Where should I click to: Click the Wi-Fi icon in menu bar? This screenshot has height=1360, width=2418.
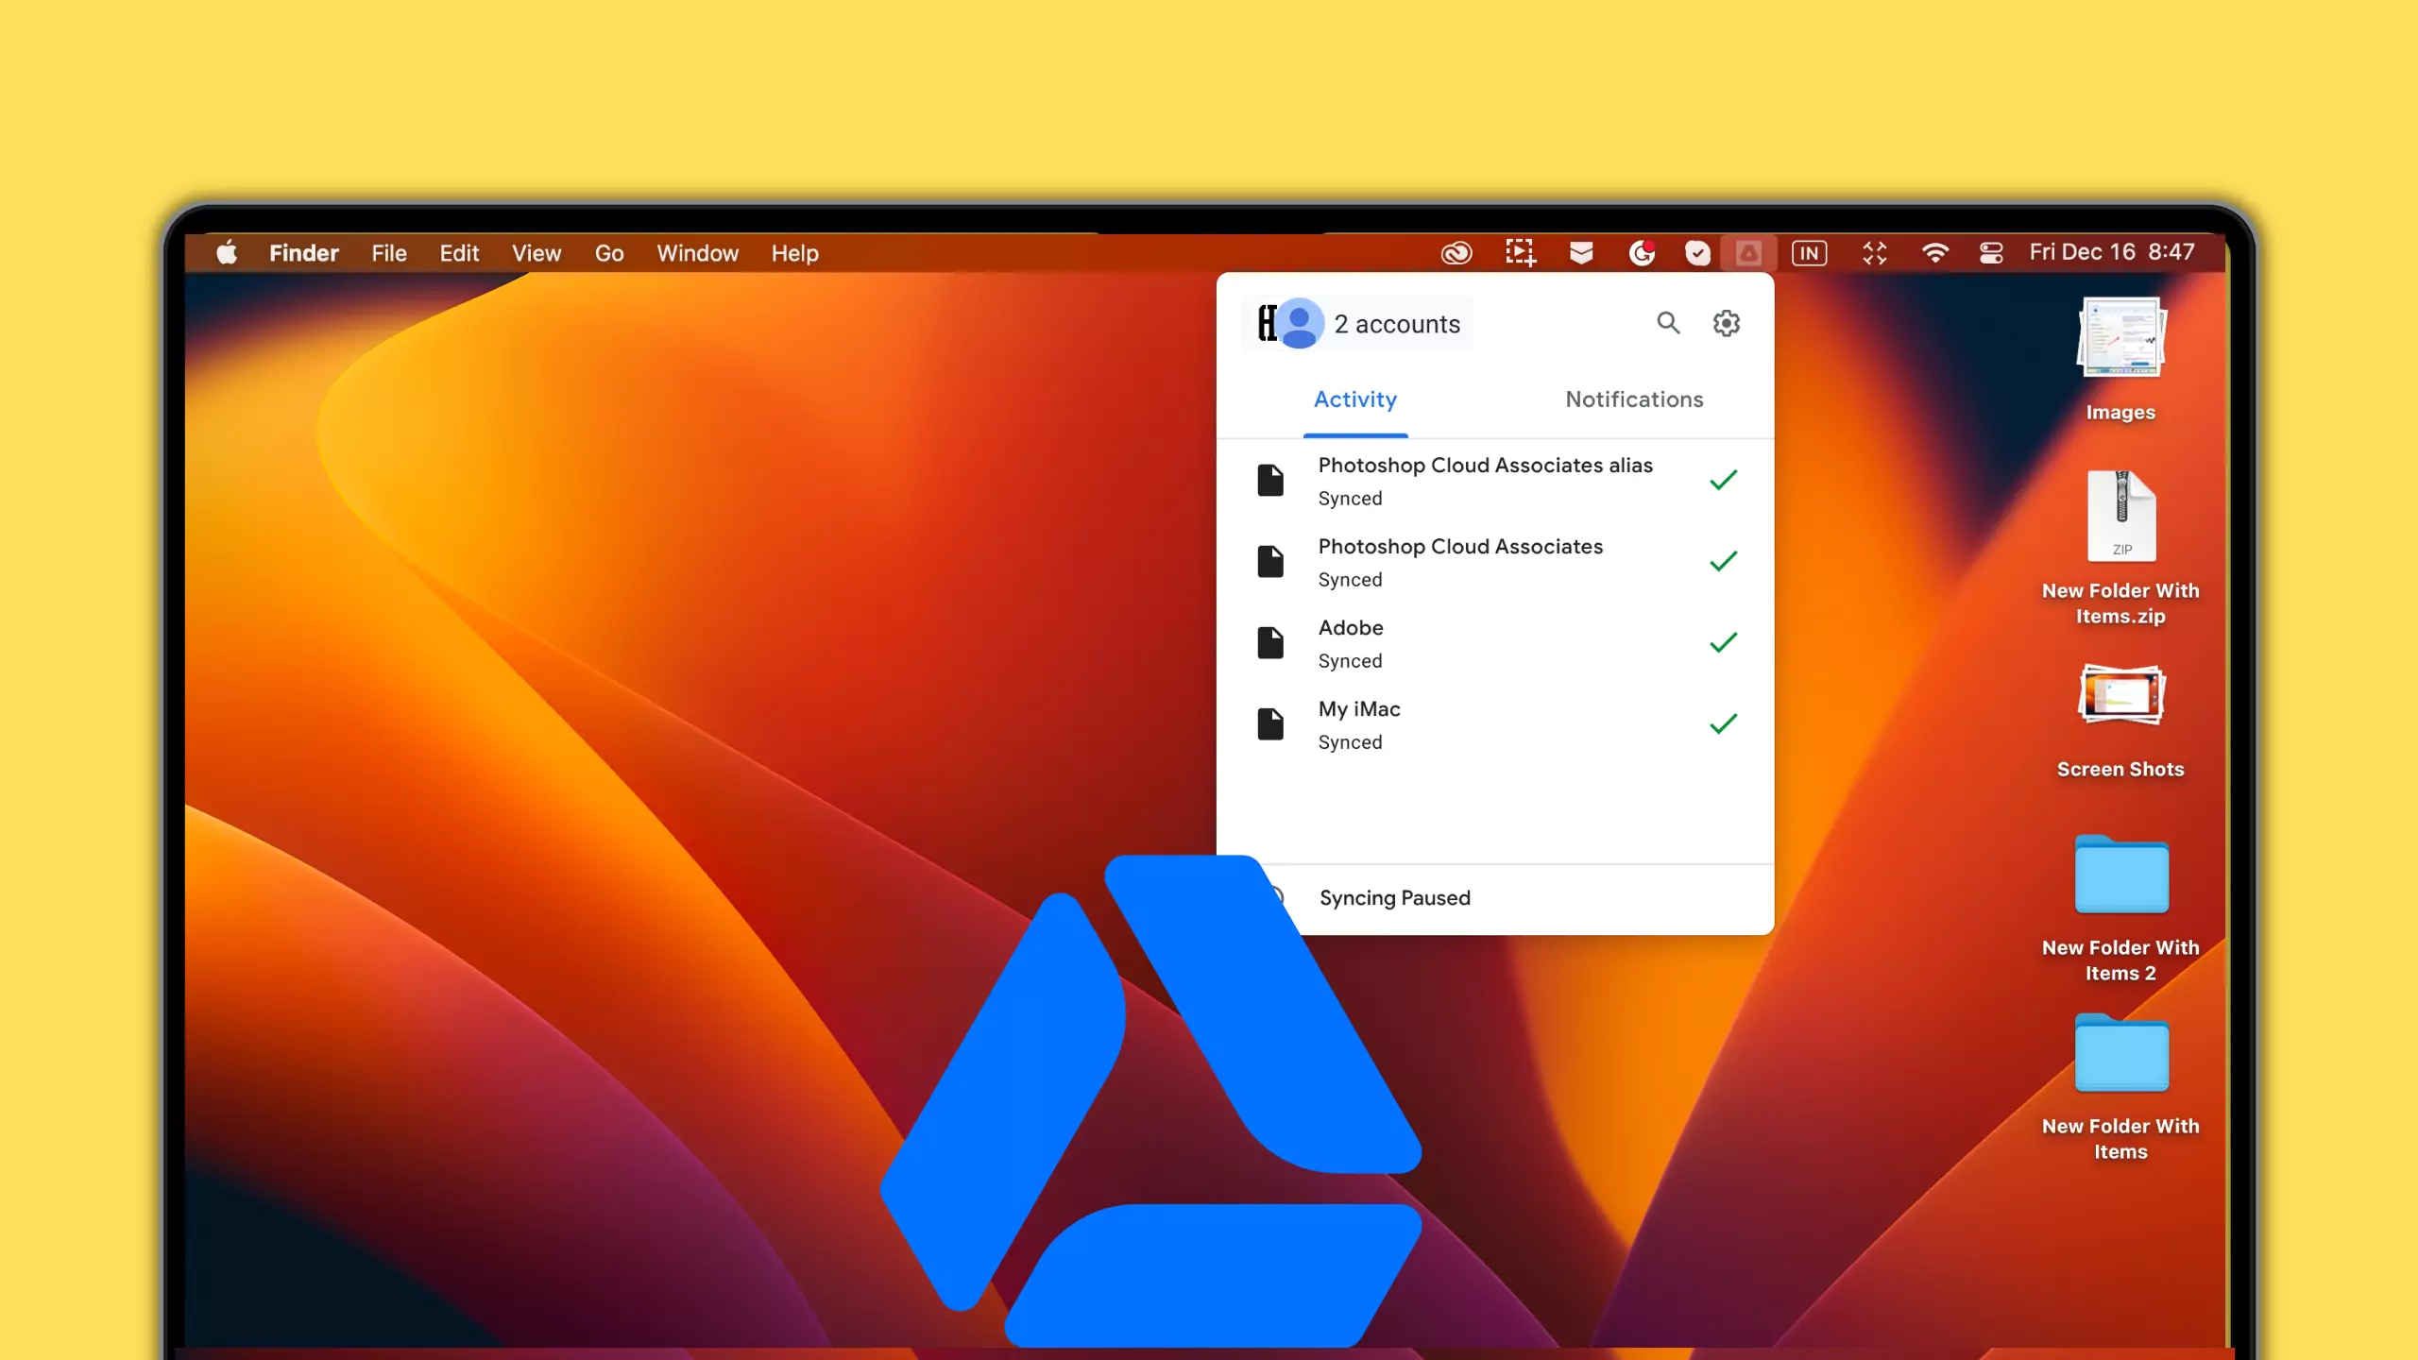point(1935,252)
